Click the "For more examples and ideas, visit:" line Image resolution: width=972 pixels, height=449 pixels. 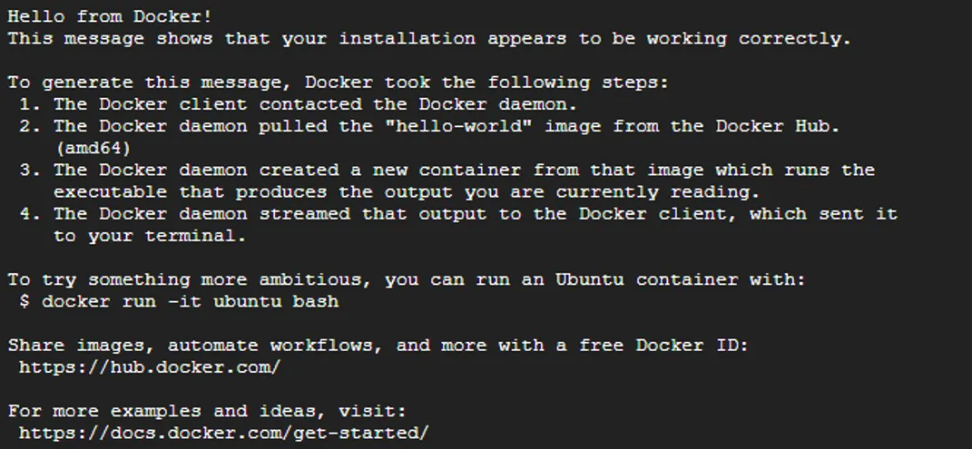(x=206, y=411)
